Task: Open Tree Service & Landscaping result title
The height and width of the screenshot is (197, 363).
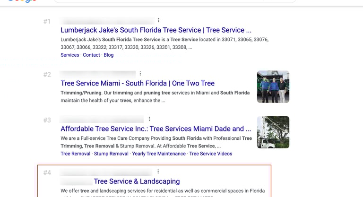Action: tap(137, 181)
